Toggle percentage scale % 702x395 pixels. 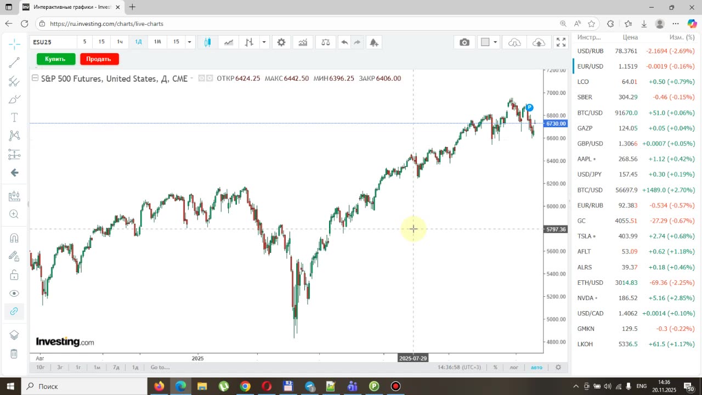click(x=495, y=367)
